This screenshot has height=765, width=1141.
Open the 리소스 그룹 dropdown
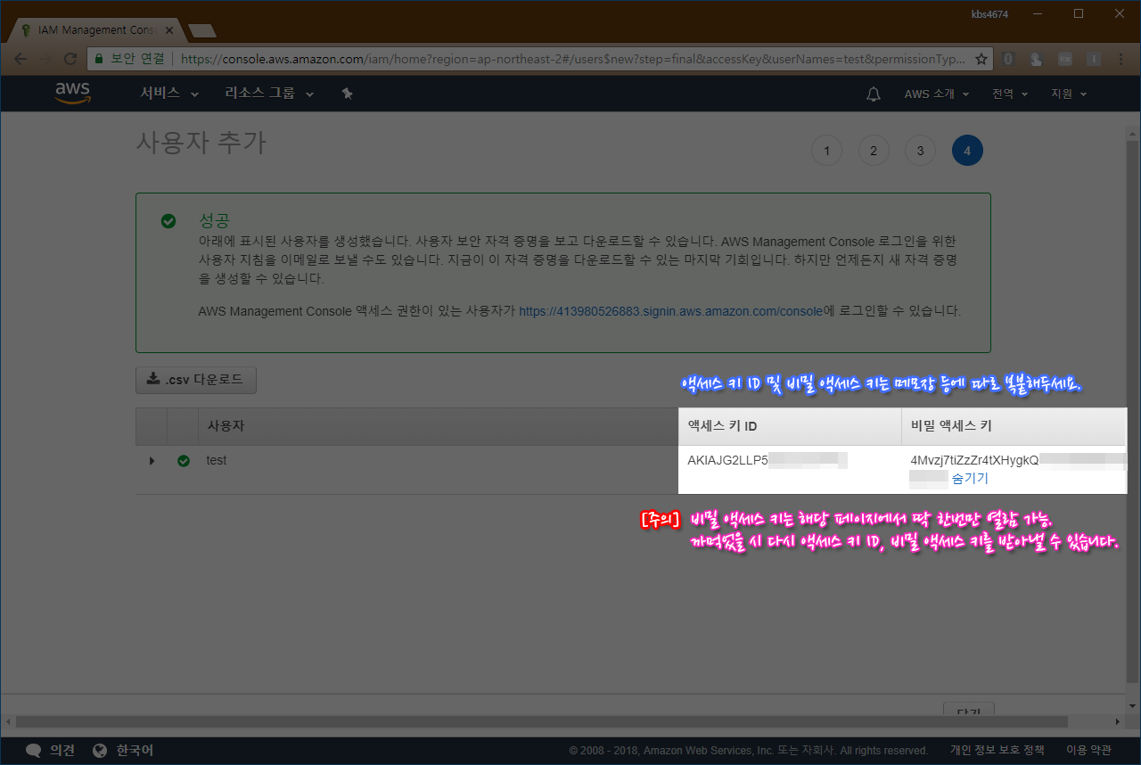point(269,93)
